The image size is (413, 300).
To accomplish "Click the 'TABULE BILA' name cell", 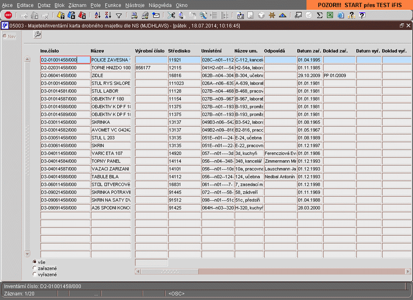I will pos(111,177).
